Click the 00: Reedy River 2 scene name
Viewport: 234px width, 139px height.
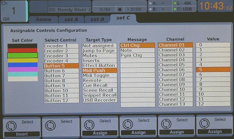pos(70,10)
